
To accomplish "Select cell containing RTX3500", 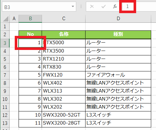I will point(64,51).
